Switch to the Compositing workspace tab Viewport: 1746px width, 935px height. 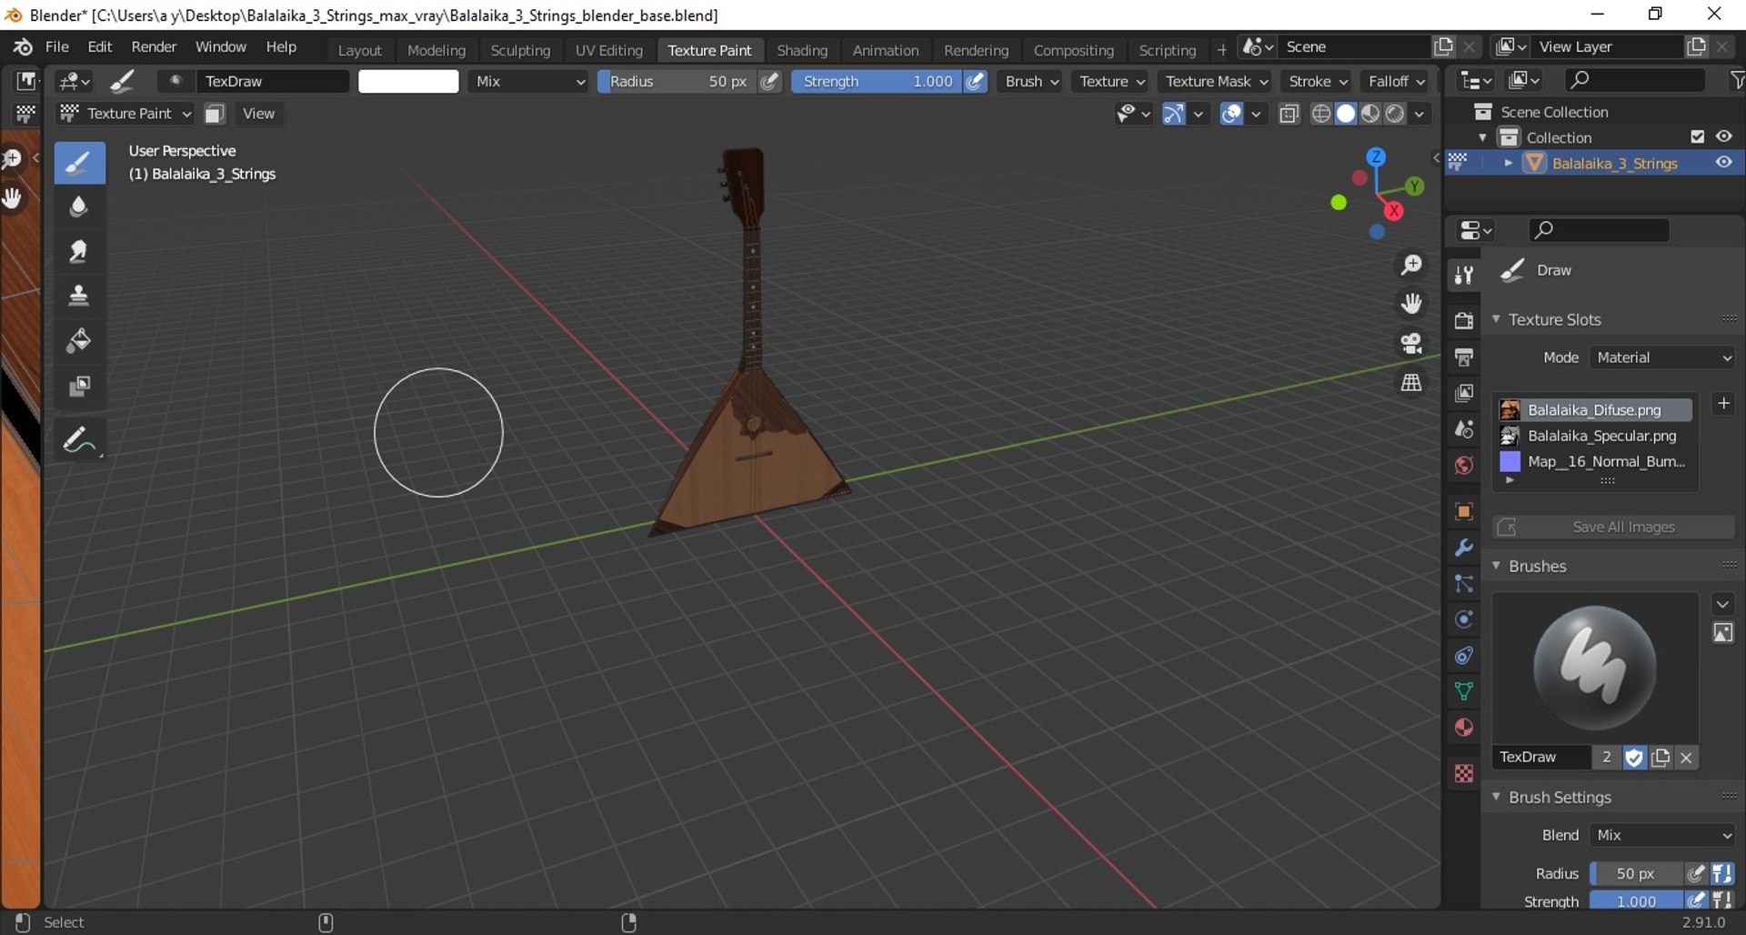1073,51
